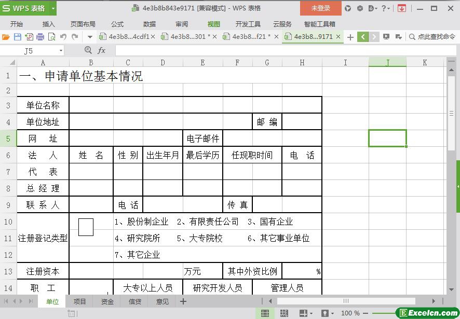The height and width of the screenshot is (319, 460).
Task: Open the 开发工具 ribbon tab
Action: pyautogui.click(x=248, y=24)
